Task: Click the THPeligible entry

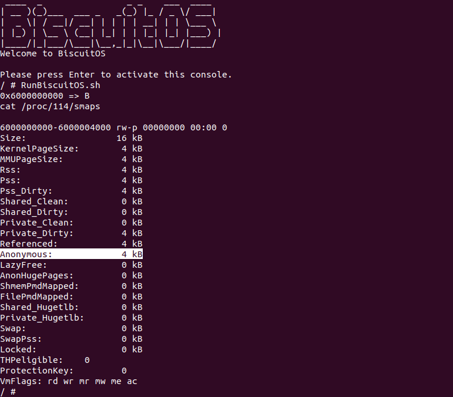Action: [x=45, y=360]
